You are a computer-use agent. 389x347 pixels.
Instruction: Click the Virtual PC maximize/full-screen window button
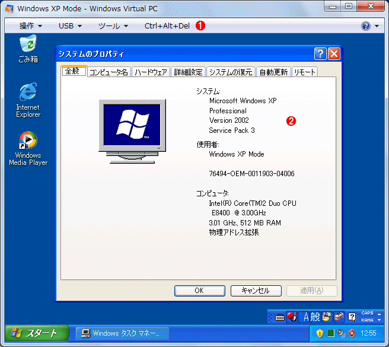tap(349, 7)
